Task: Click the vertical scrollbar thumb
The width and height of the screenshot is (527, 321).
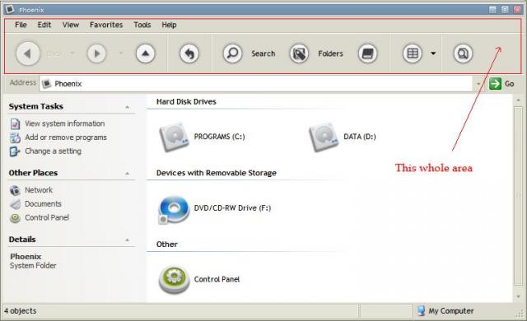Action: coord(518,196)
